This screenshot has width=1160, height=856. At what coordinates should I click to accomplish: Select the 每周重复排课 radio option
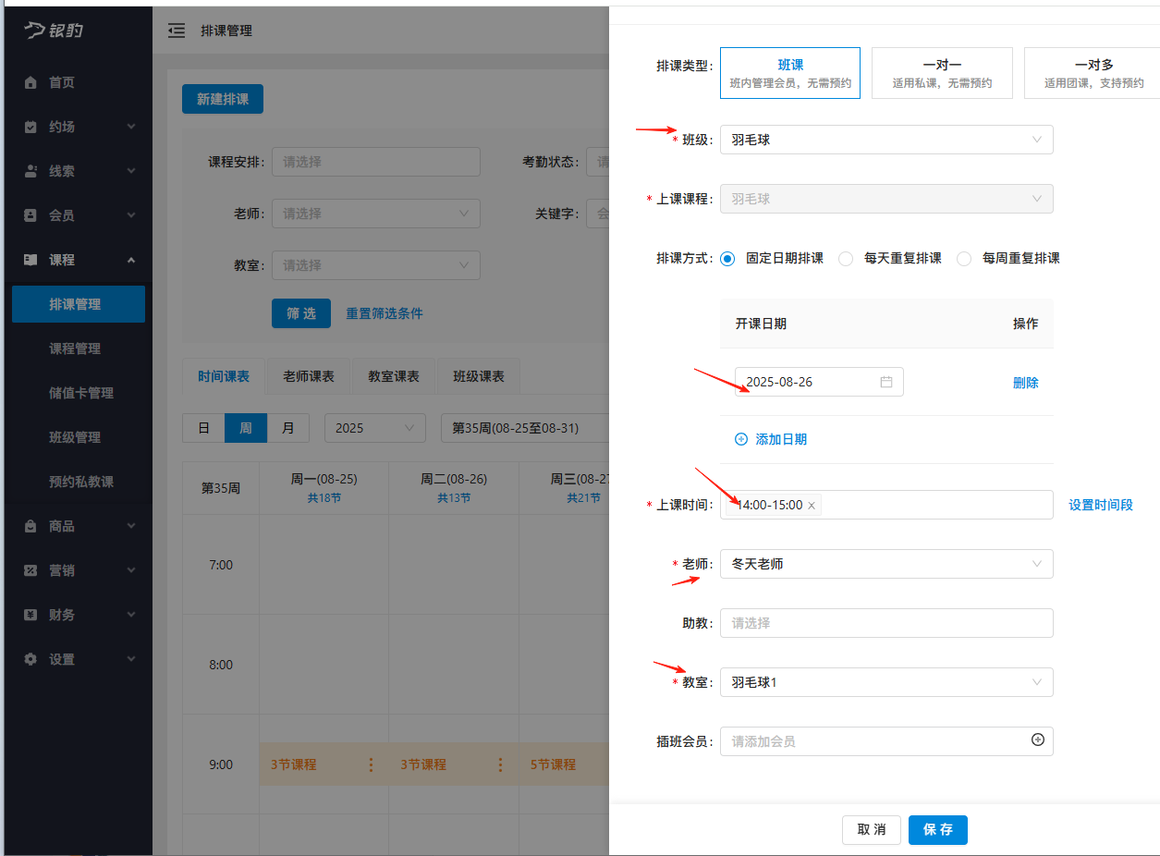(x=964, y=258)
